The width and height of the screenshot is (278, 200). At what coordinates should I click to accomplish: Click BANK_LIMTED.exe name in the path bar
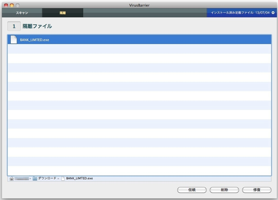click(79, 178)
